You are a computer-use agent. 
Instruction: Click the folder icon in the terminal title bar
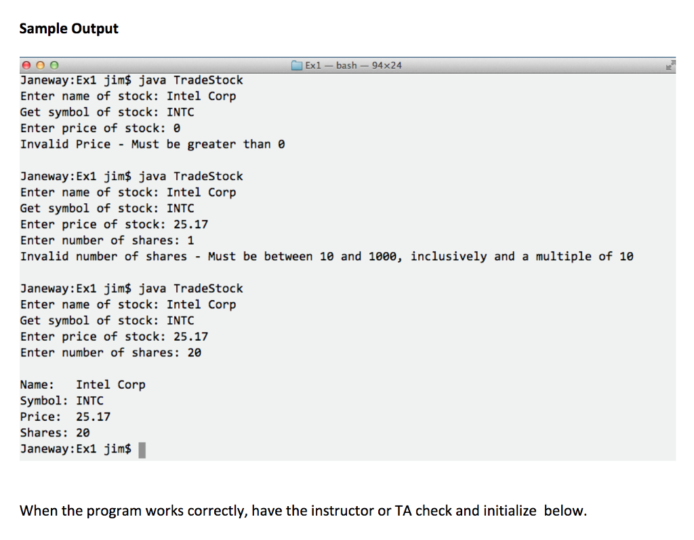[x=297, y=66]
